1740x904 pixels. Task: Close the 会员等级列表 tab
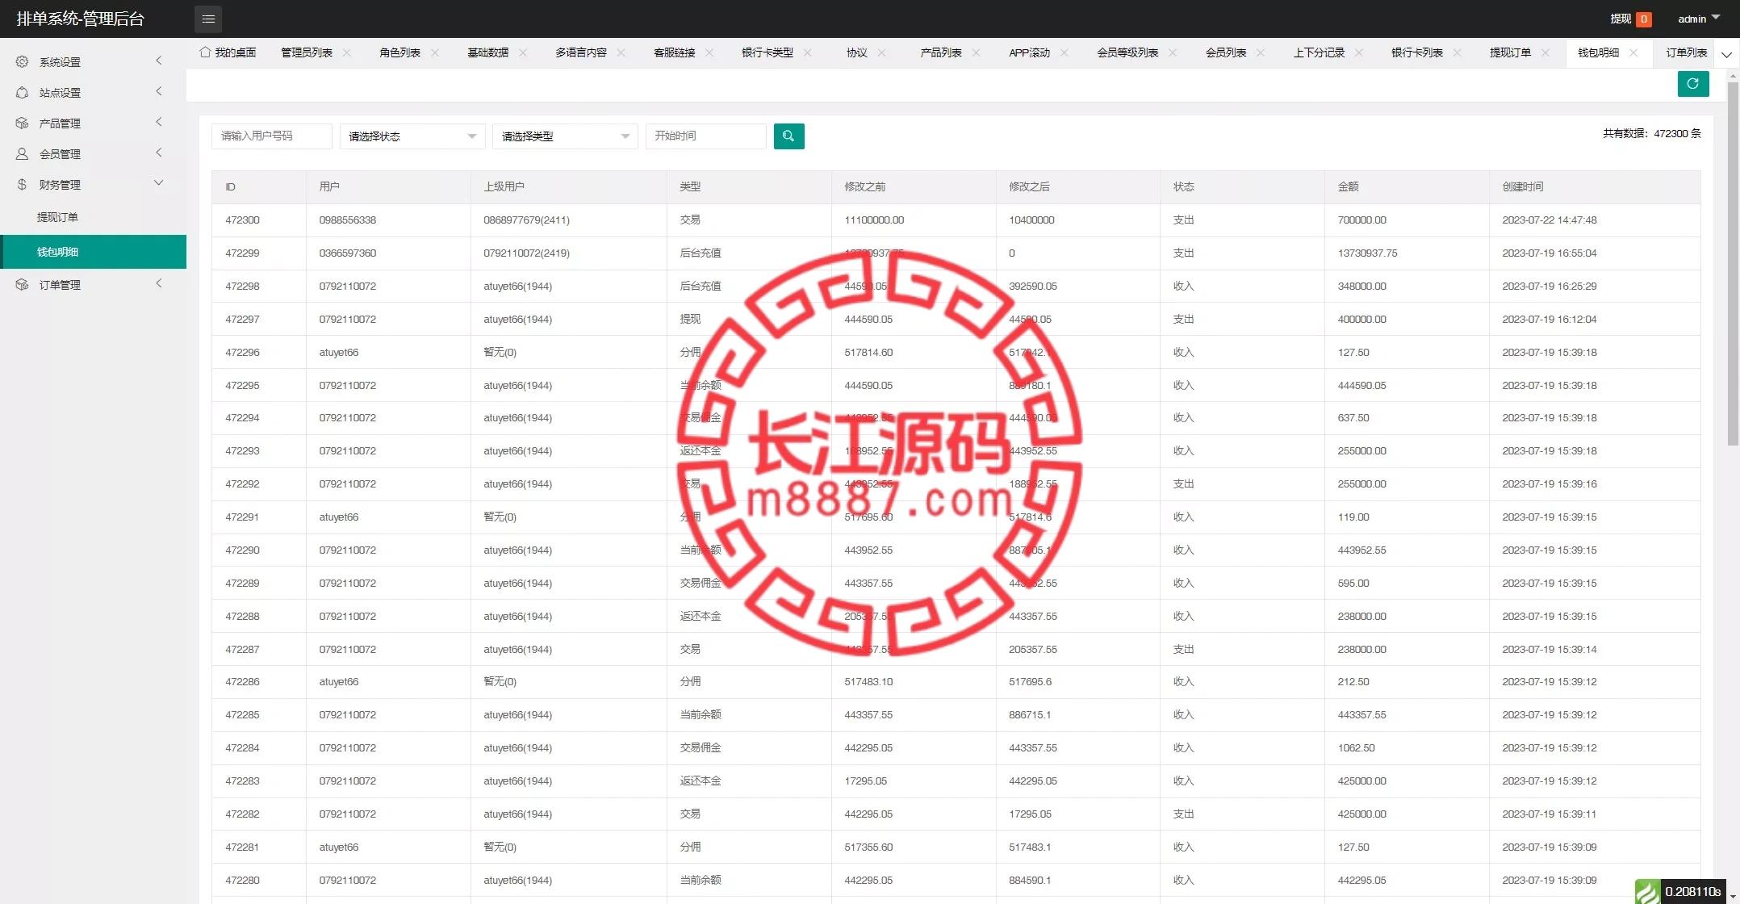1173,52
